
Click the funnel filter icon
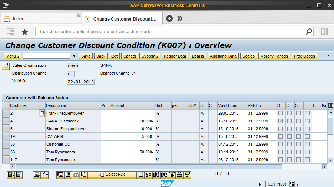[x=172, y=174]
